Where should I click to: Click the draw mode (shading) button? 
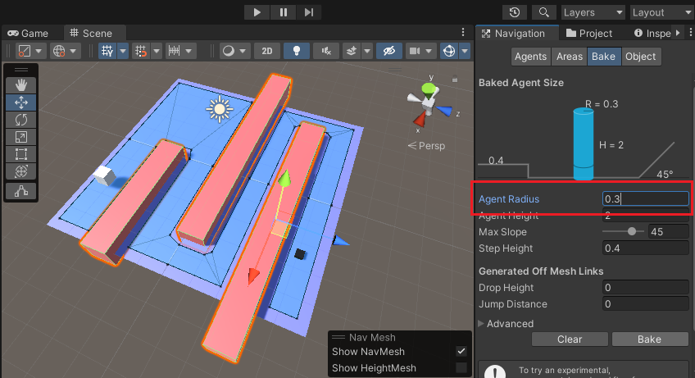click(x=25, y=51)
